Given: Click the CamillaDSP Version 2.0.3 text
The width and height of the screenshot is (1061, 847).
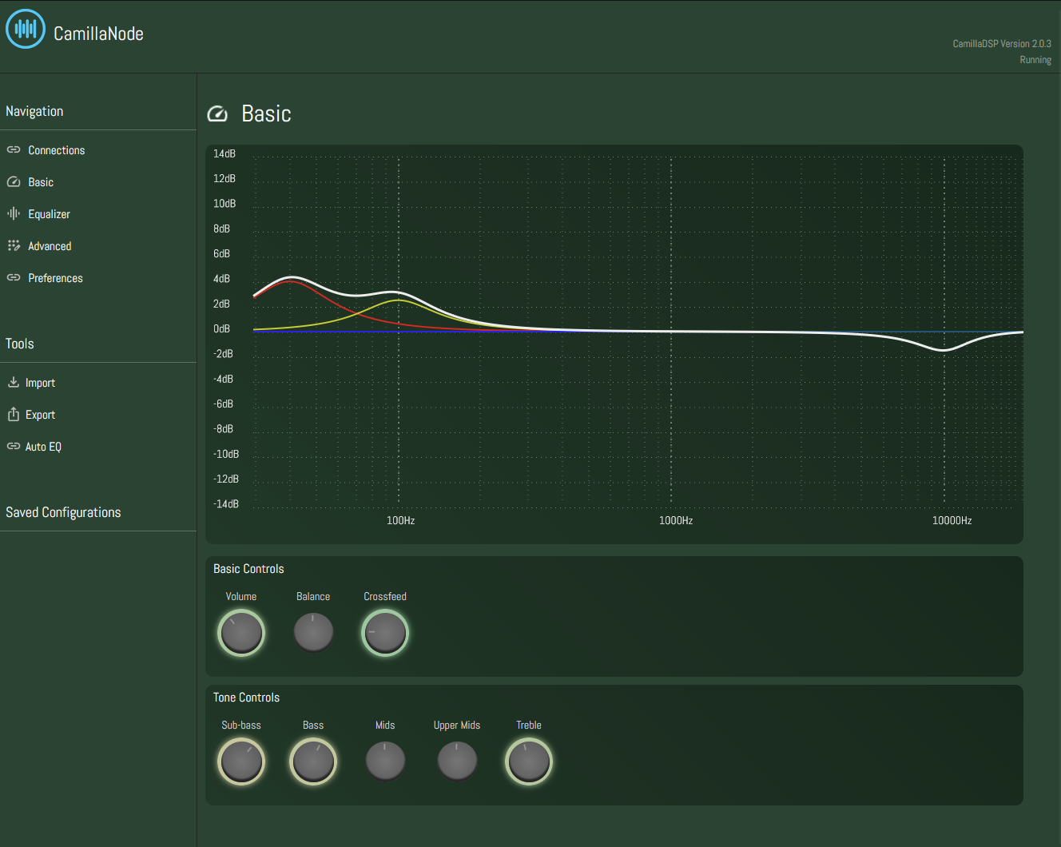Looking at the screenshot, I should pyautogui.click(x=1002, y=44).
